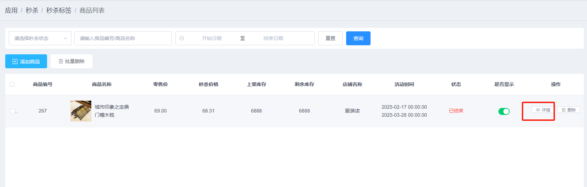This screenshot has height=187, width=587.
Task: Pick the 开始日期 start date field
Action: pyautogui.click(x=212, y=38)
